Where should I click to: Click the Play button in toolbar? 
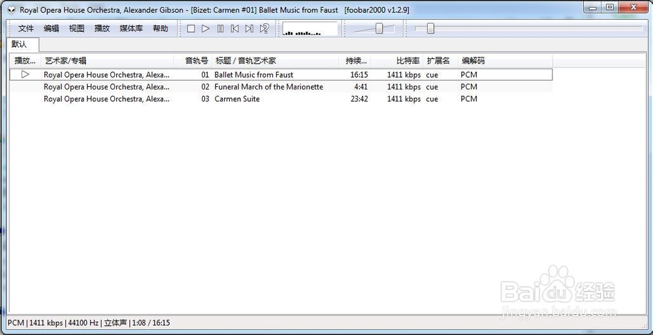point(205,28)
